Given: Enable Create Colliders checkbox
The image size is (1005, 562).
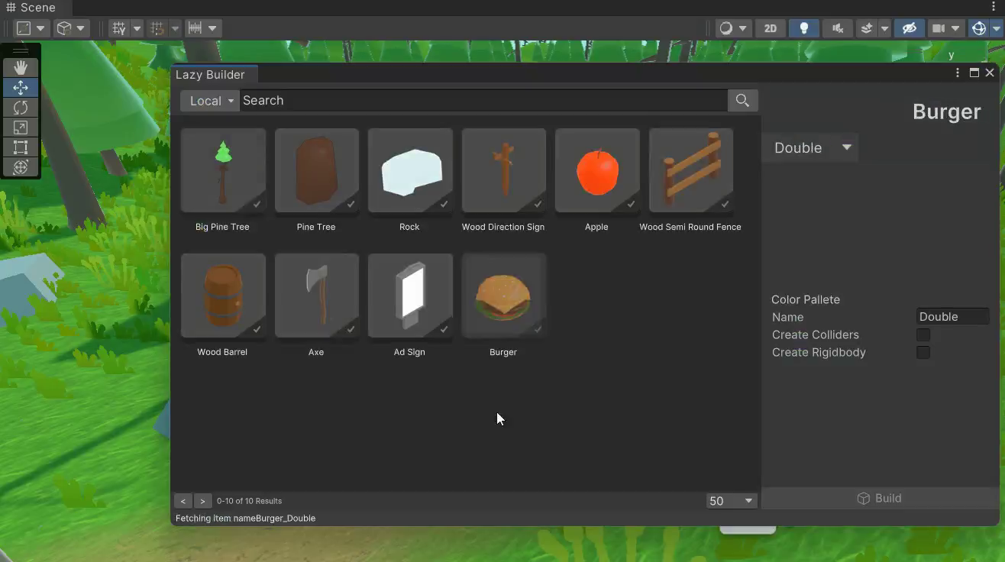Looking at the screenshot, I should [923, 334].
